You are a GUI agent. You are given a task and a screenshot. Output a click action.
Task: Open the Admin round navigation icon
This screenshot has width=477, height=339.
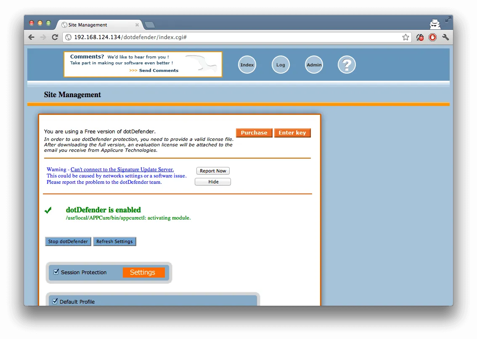(x=314, y=65)
